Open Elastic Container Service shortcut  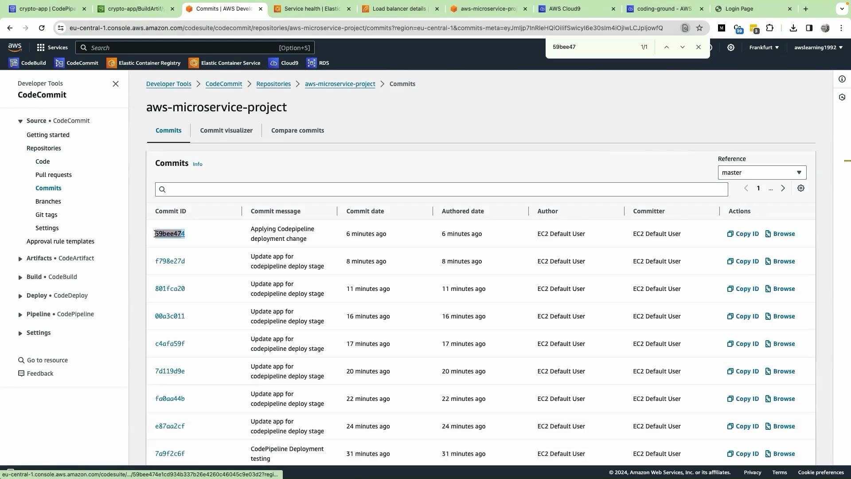225,63
